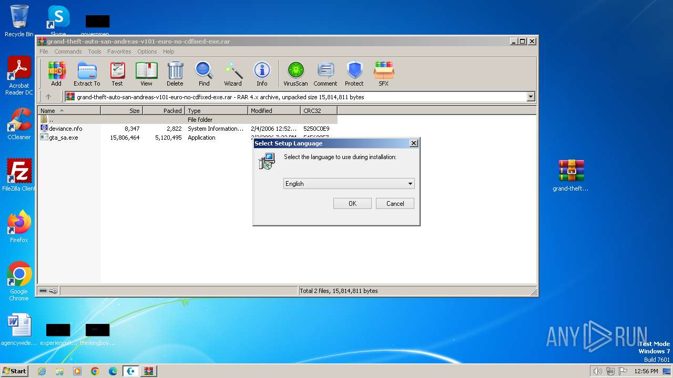Click the volume speaker tray icon

click(597, 371)
